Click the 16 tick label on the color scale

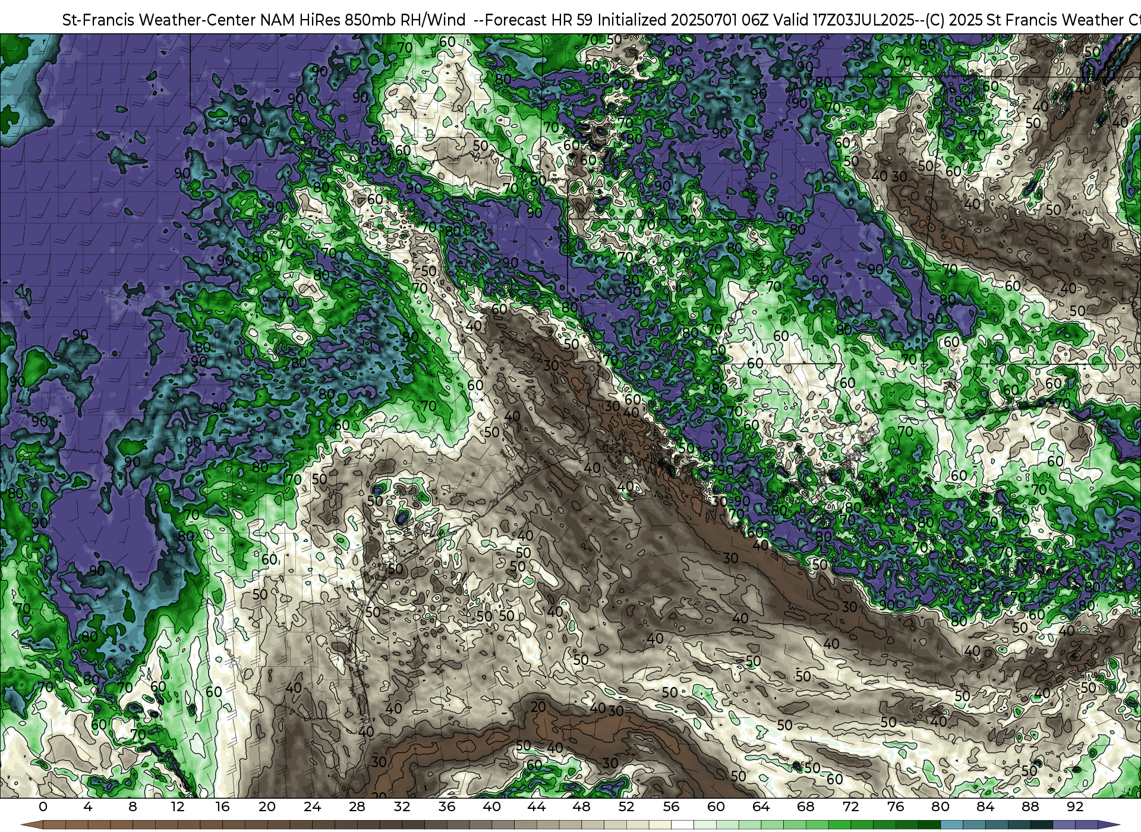(x=222, y=807)
